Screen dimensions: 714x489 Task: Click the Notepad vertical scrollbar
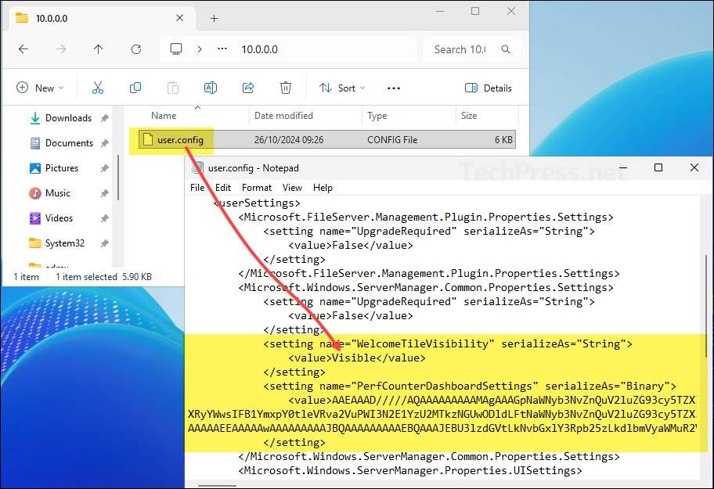pos(707,297)
